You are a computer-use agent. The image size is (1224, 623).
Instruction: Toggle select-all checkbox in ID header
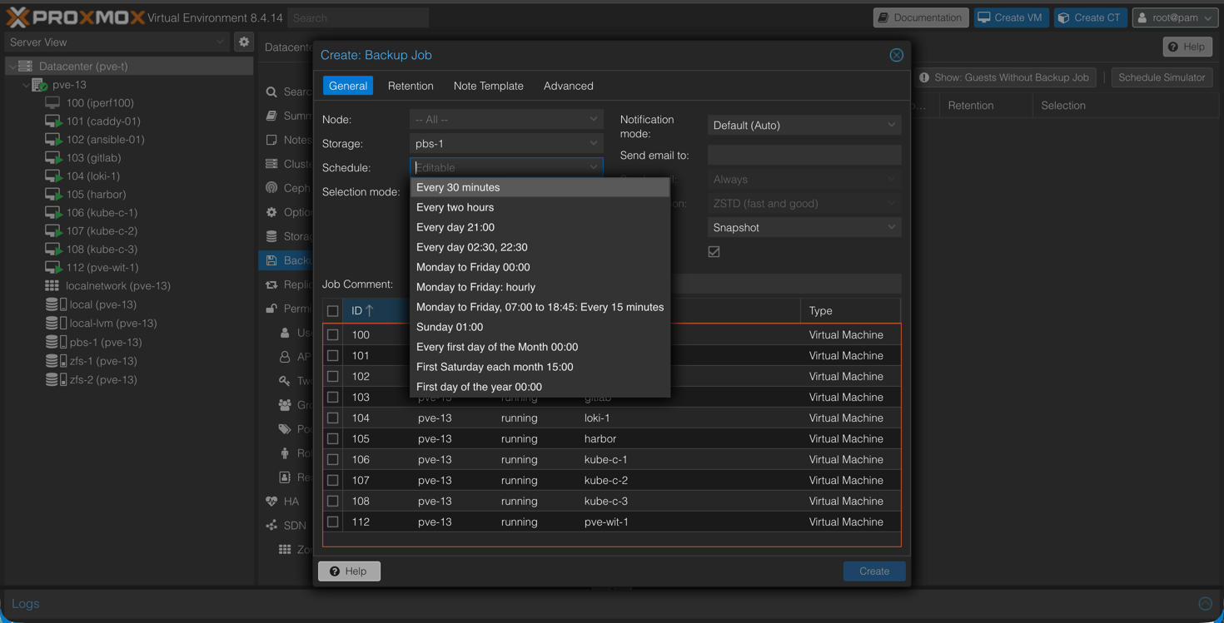[333, 311]
